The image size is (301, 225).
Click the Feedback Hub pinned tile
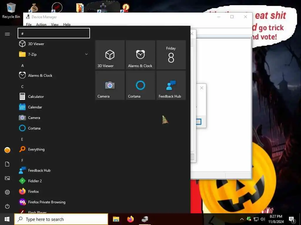(171, 85)
